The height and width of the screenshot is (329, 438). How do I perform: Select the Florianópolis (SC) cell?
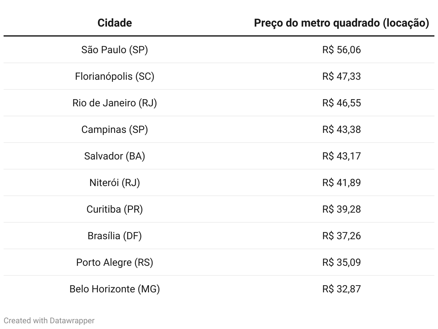coord(115,76)
